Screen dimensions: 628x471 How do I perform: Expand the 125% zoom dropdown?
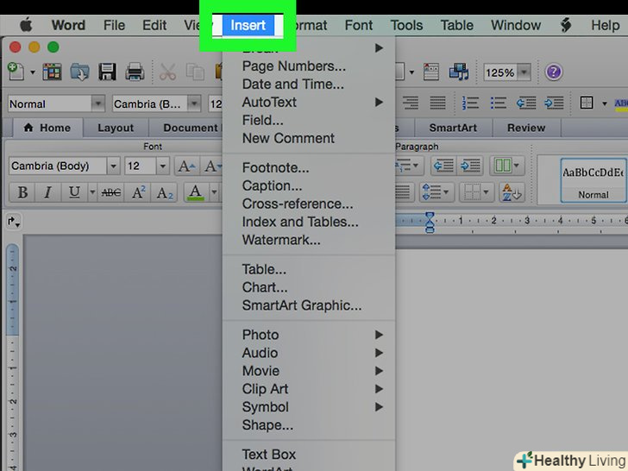click(524, 72)
